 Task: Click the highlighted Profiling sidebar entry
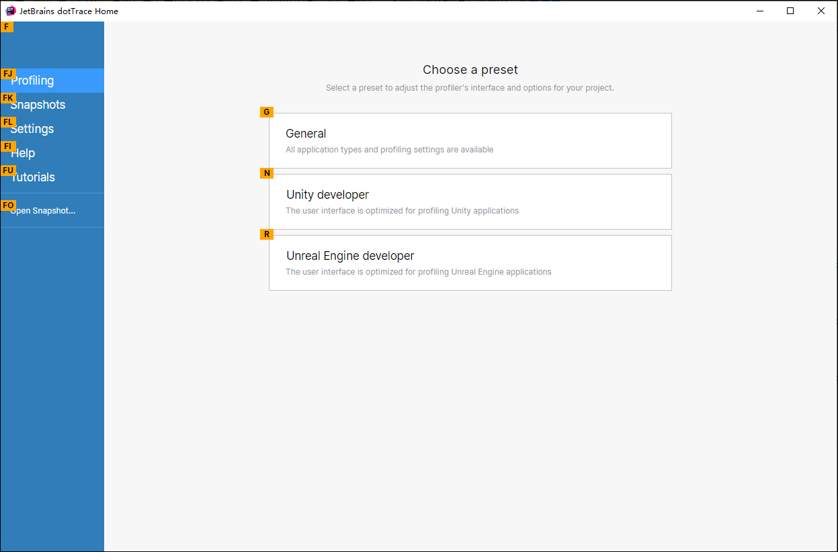[x=32, y=80]
